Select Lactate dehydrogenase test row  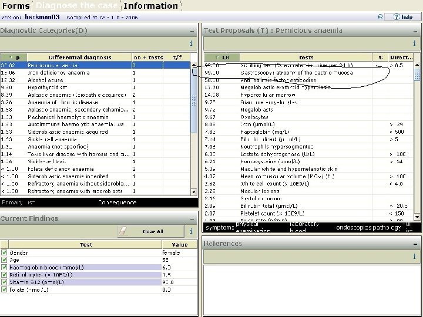coord(308,154)
